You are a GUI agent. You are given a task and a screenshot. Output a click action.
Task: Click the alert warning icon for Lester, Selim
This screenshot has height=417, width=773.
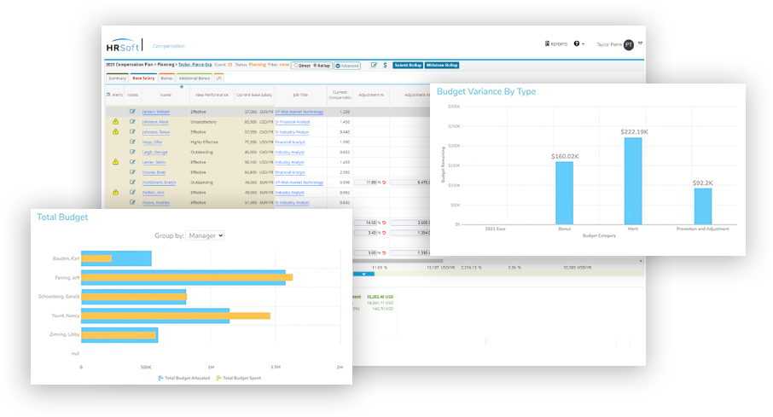tap(116, 162)
